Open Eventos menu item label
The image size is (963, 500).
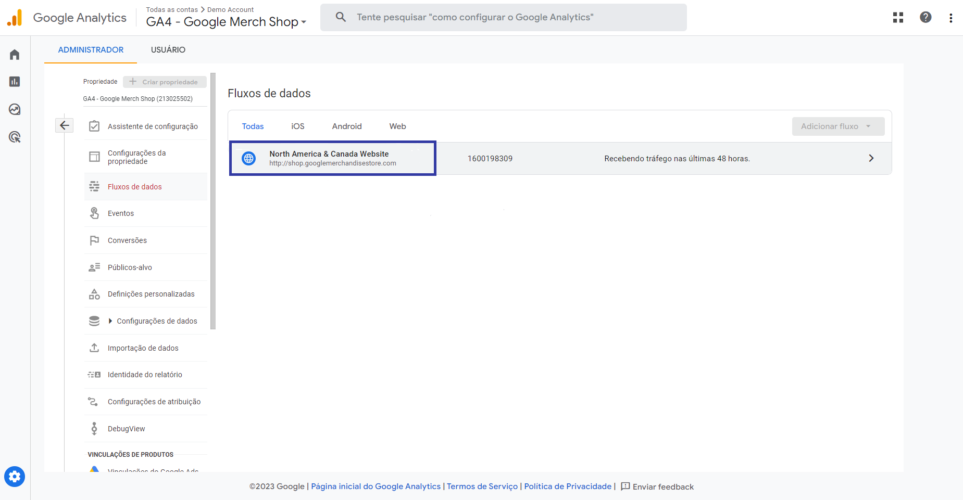[121, 213]
